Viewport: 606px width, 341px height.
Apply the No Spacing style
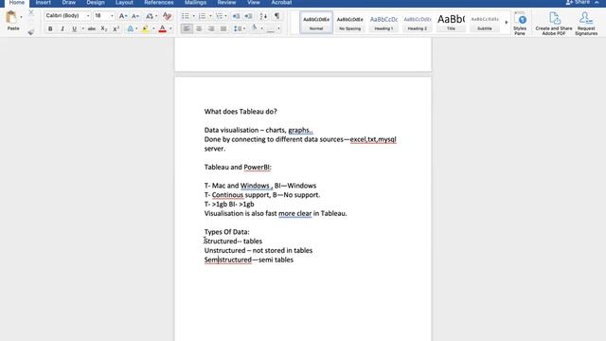click(x=349, y=23)
